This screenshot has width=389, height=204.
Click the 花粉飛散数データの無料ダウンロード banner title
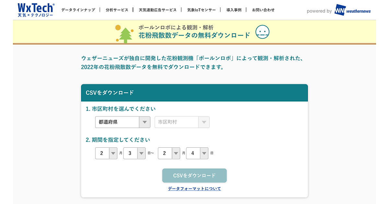[x=194, y=35]
